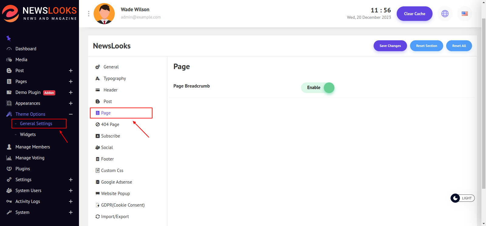Viewport: 486px width, 226px height.
Task: Open the Google Adsense settings tab
Action: click(116, 182)
